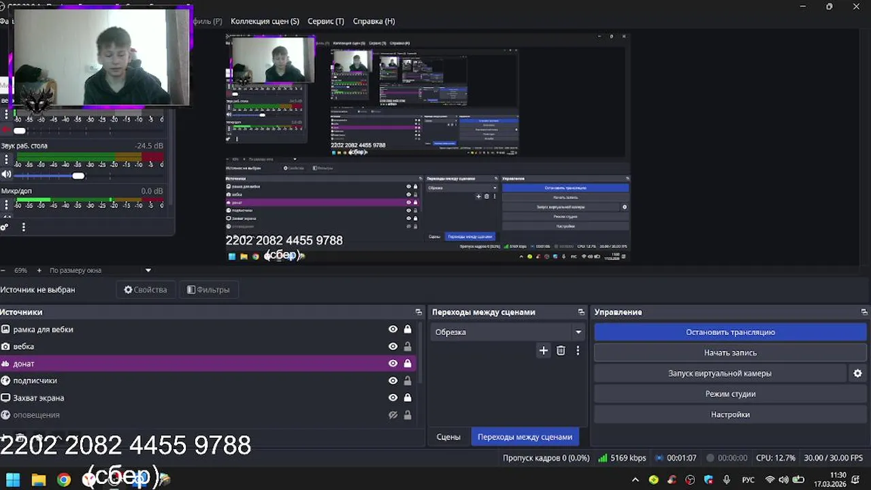Switch to Переходы между сценами tab

(525, 437)
